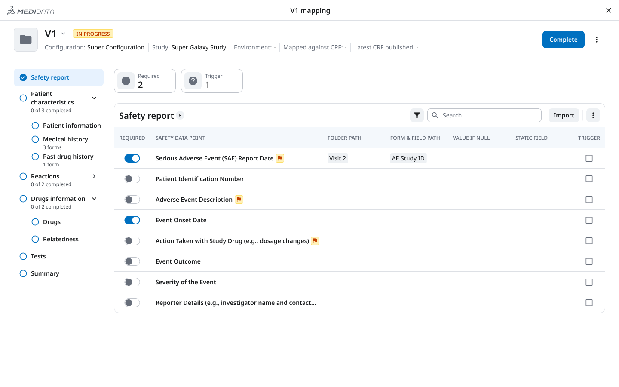Click flag on Adverse Event Description row
The height and width of the screenshot is (387, 619).
(239, 200)
